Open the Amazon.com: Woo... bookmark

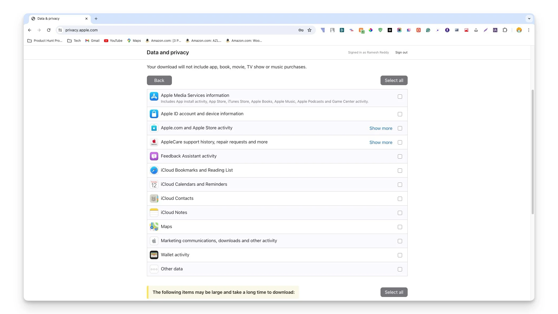pyautogui.click(x=244, y=41)
